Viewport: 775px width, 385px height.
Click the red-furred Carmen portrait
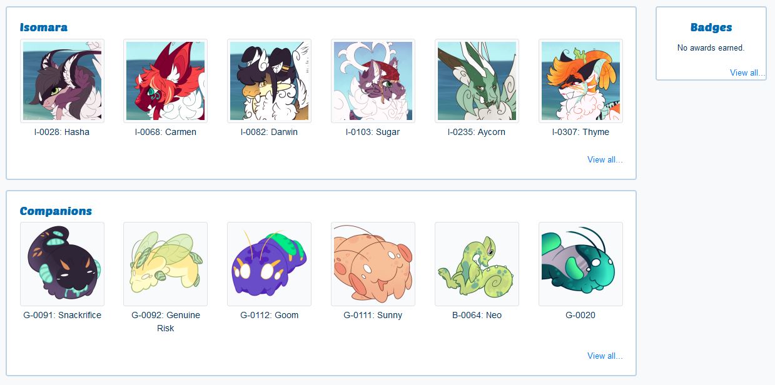pos(166,81)
